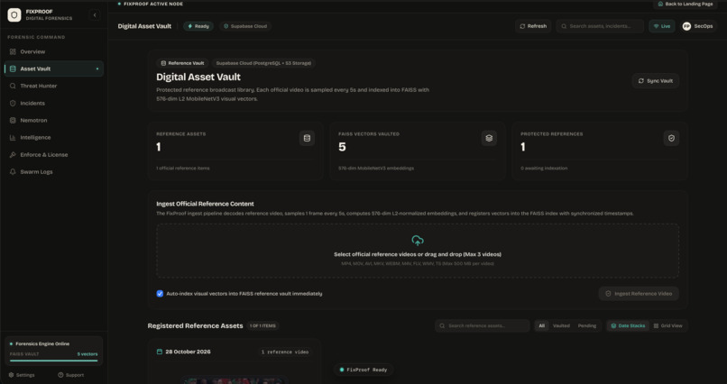Click the Supabase Cloud badge
Screen dimensions: 727x384
click(x=245, y=26)
